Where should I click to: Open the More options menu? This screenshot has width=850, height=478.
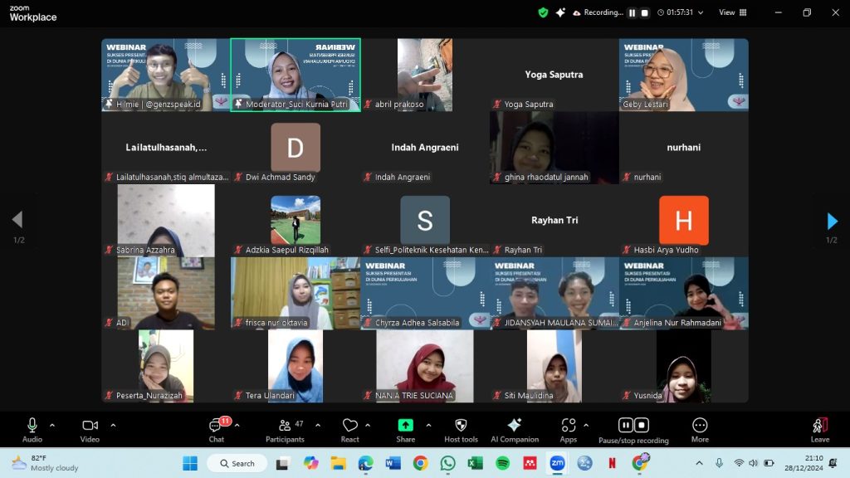(700, 429)
